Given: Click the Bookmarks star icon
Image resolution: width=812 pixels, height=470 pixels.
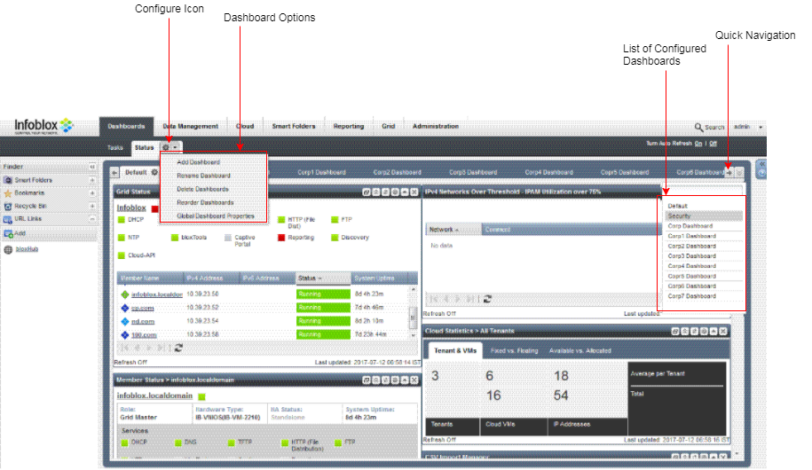Looking at the screenshot, I should [8, 193].
